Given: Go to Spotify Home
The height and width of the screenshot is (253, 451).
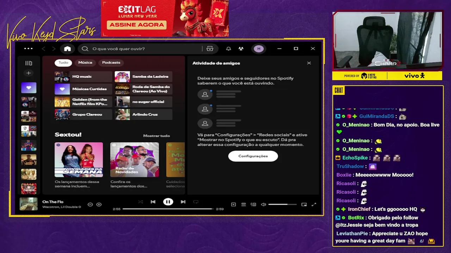Looking at the screenshot, I should click(67, 49).
